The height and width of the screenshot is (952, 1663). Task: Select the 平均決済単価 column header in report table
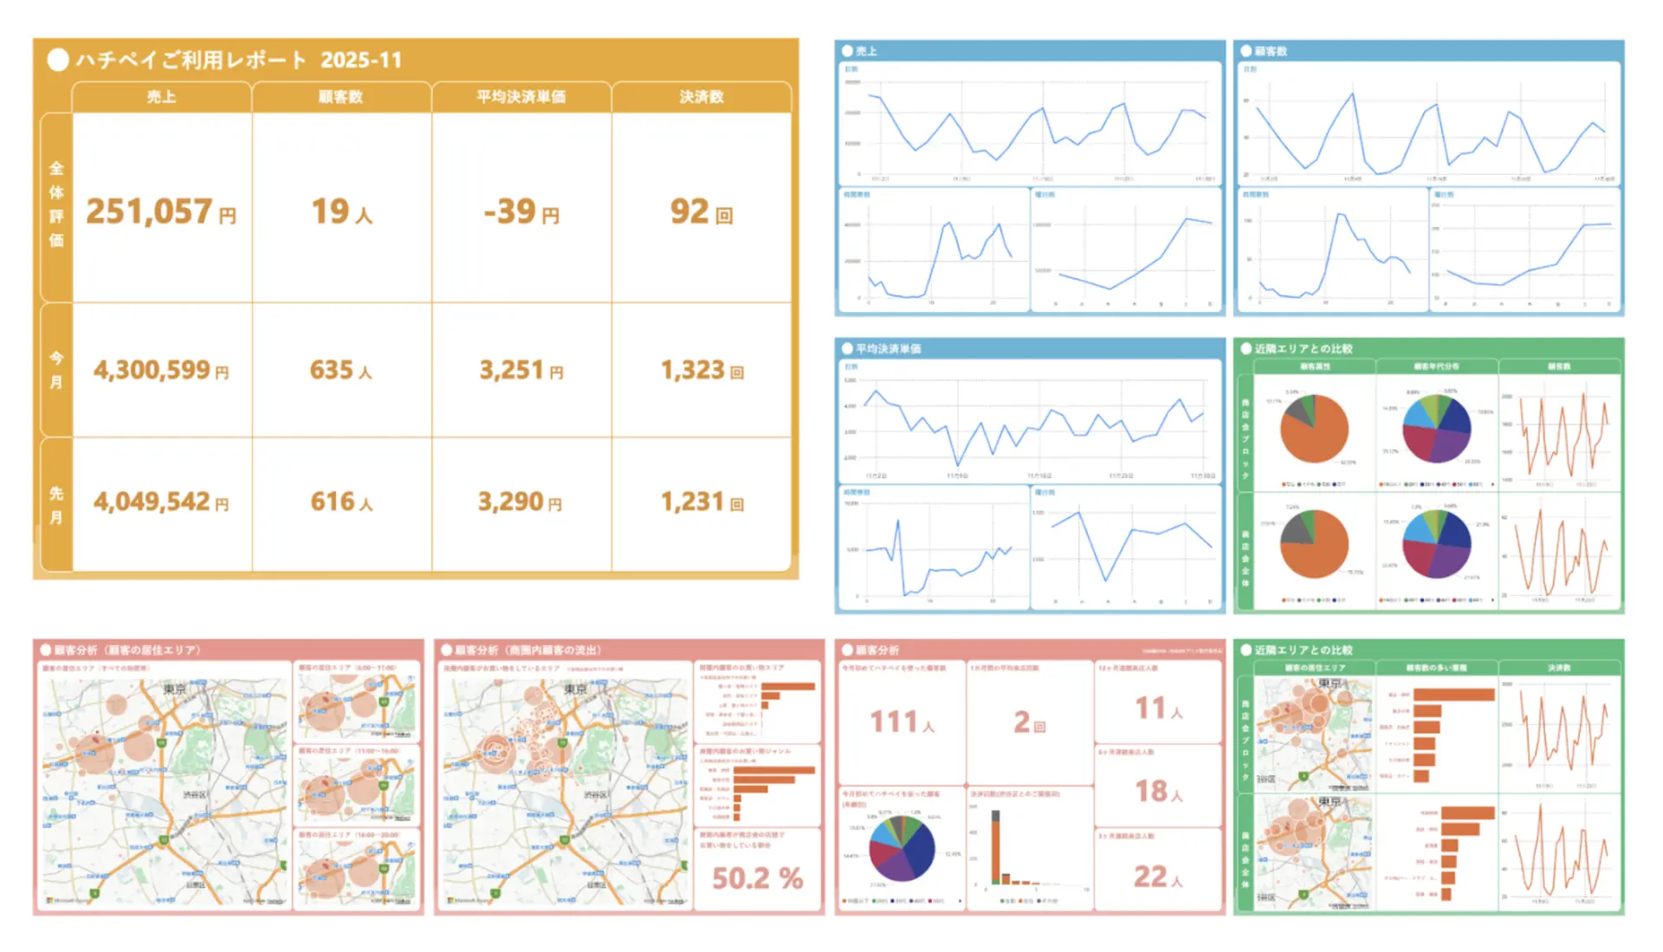(521, 97)
